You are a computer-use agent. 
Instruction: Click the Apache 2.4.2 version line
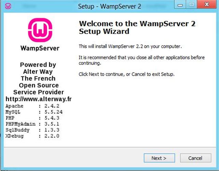click(32, 106)
